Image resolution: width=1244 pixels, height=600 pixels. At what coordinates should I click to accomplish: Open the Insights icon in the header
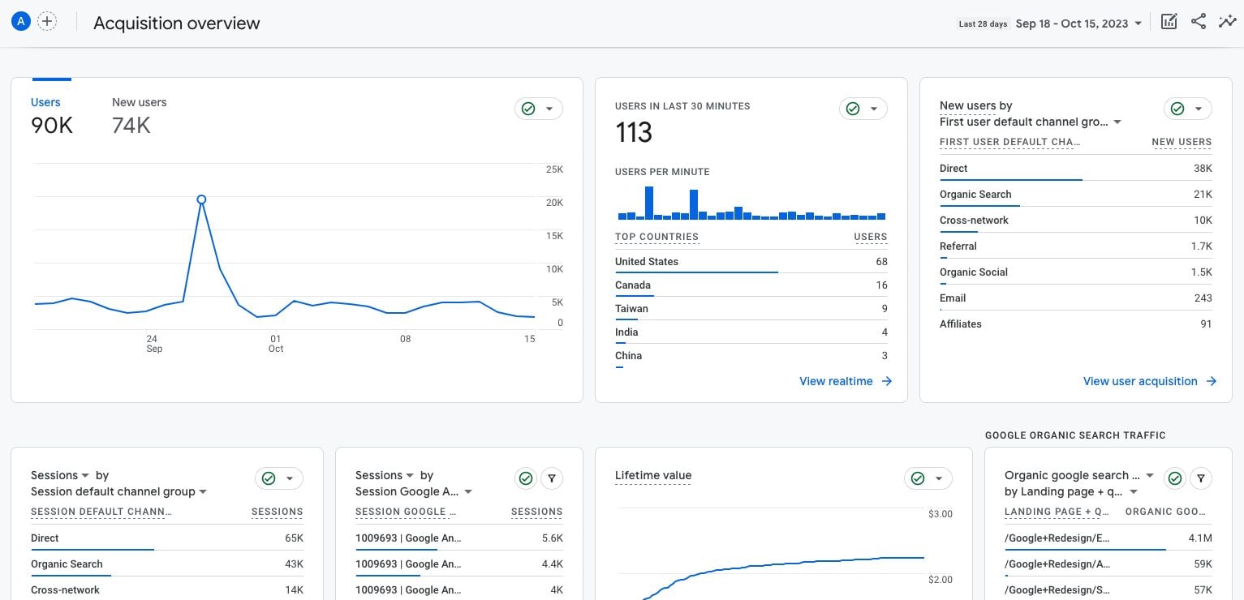point(1228,21)
